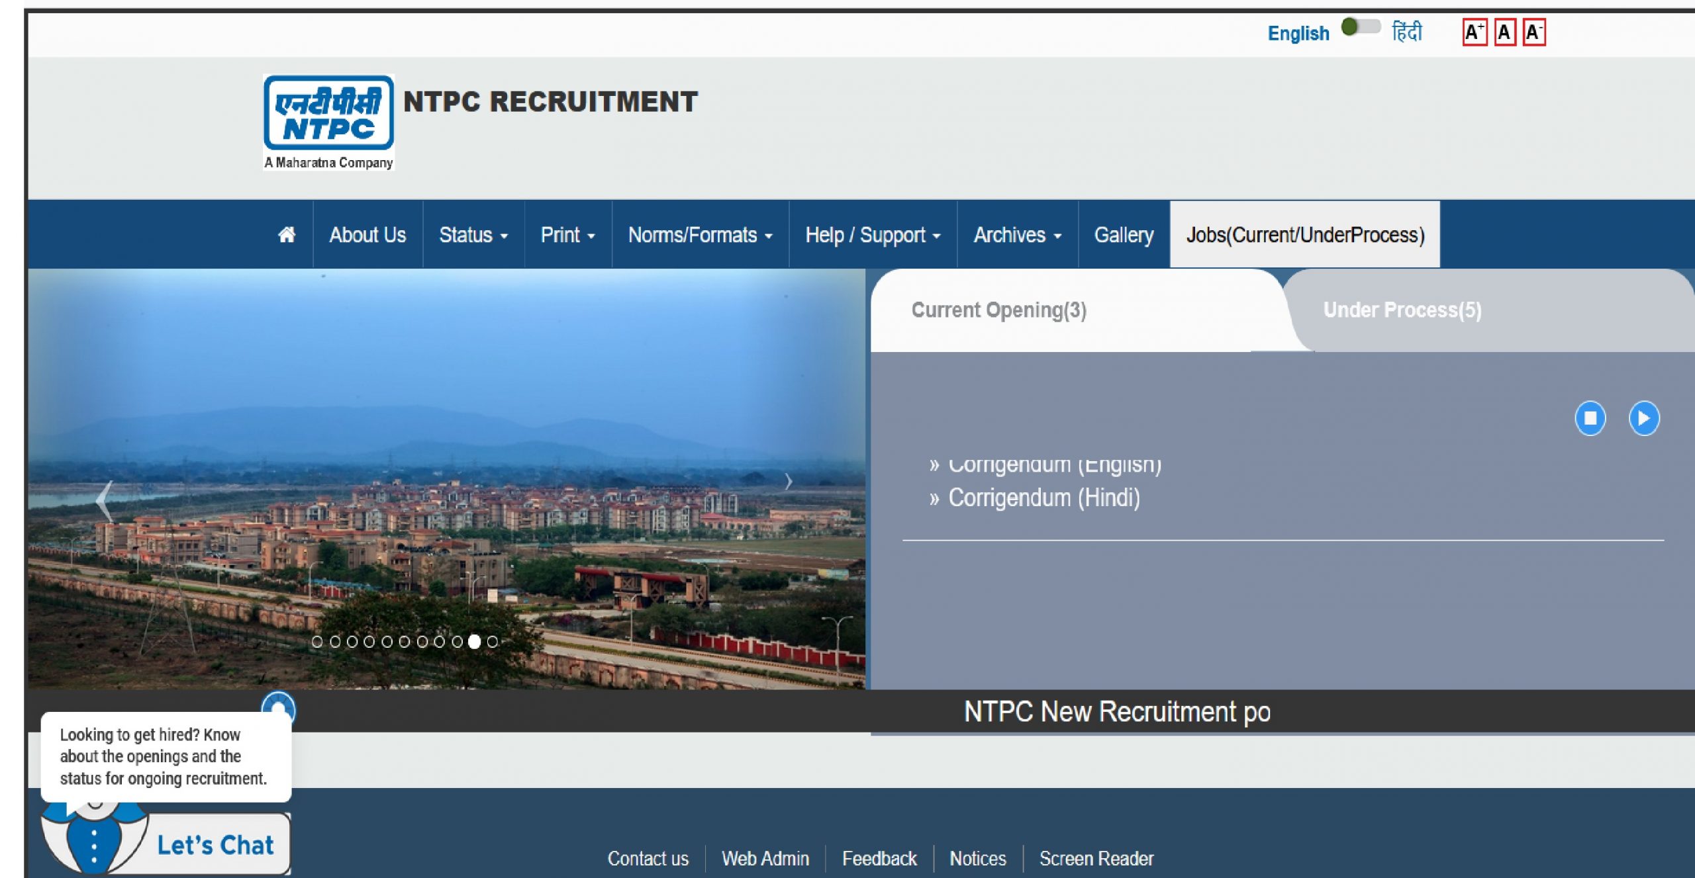1695x878 pixels.
Task: Open the Let's Chat bot
Action: pos(215,845)
